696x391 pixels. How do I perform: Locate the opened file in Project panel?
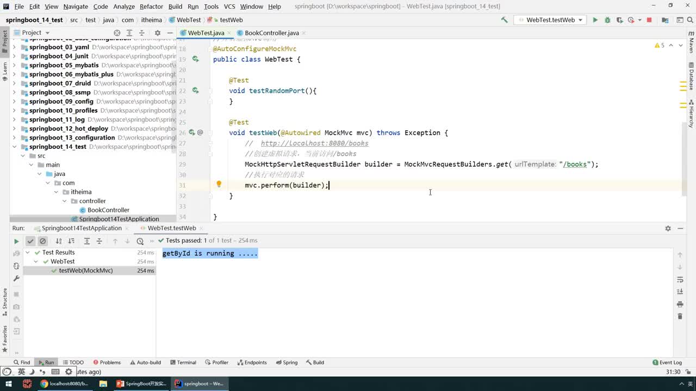117,33
